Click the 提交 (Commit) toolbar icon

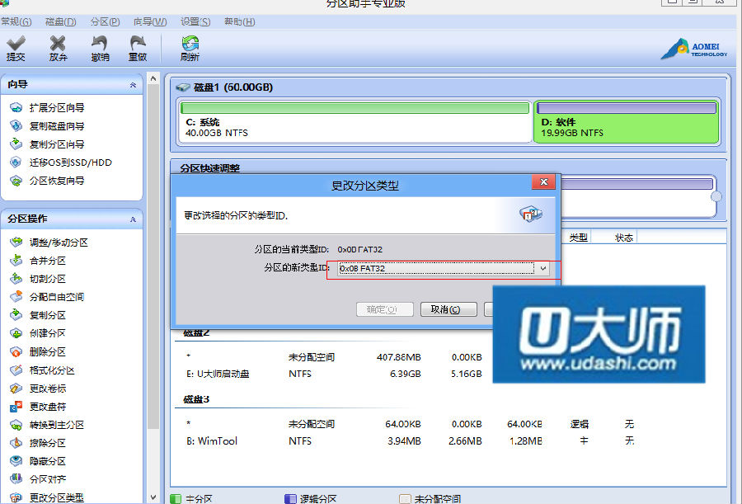tap(16, 48)
